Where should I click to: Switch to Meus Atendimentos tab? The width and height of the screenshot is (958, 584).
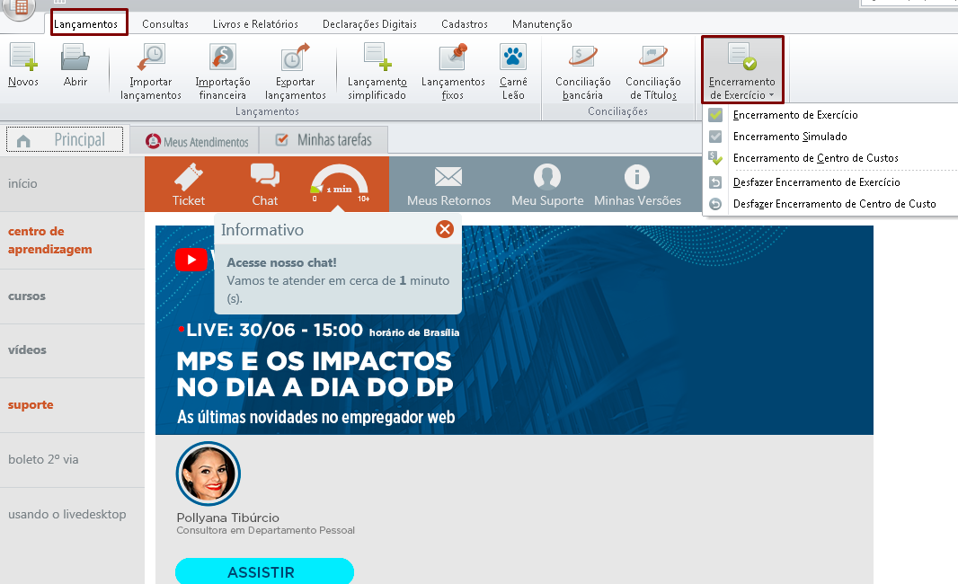[x=198, y=142]
